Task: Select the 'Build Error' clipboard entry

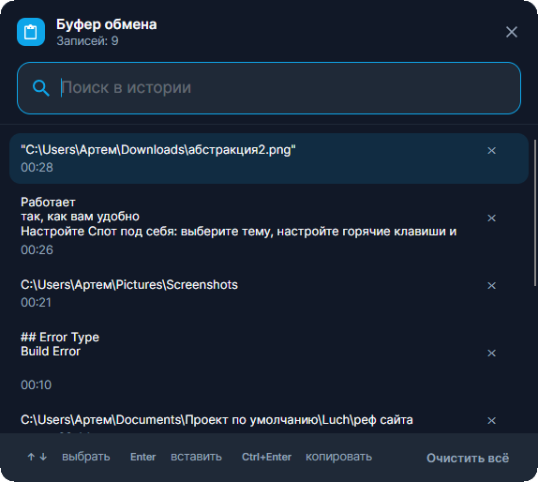Action: point(269,361)
